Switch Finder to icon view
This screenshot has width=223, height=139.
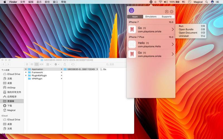coord(27,64)
